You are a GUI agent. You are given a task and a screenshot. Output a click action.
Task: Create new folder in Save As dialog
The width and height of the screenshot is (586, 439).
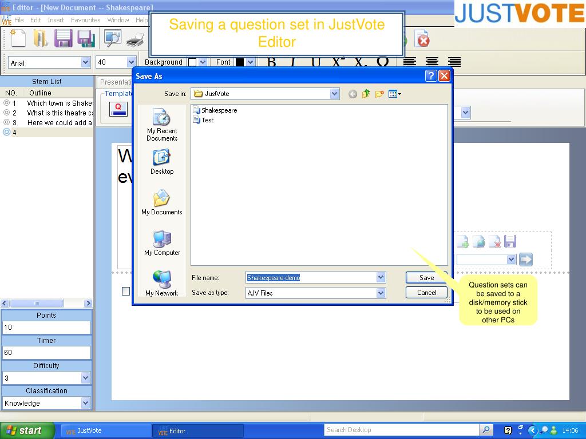click(379, 94)
